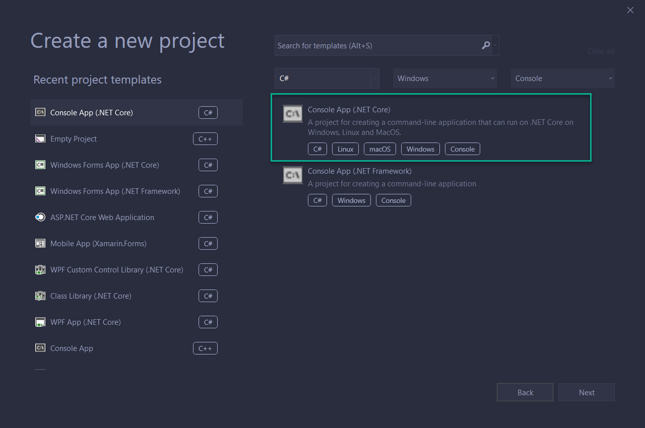Click the macOS tag on .NET Core result
645x428 pixels.
point(380,149)
